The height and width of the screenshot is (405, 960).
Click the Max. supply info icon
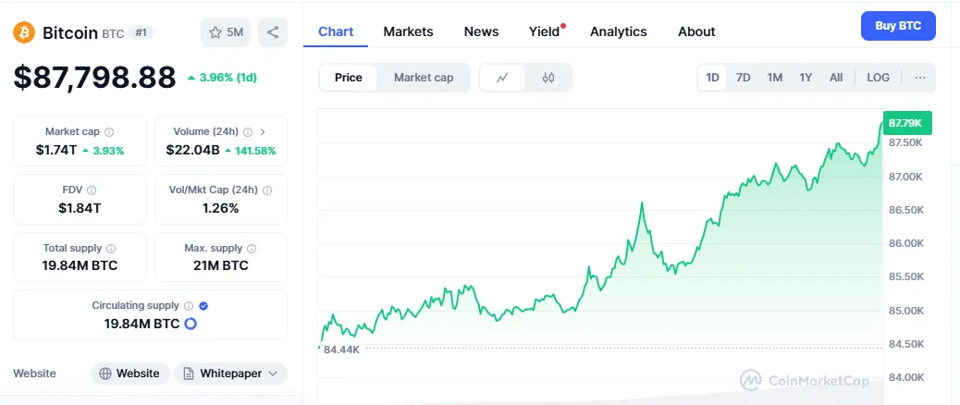tap(252, 249)
